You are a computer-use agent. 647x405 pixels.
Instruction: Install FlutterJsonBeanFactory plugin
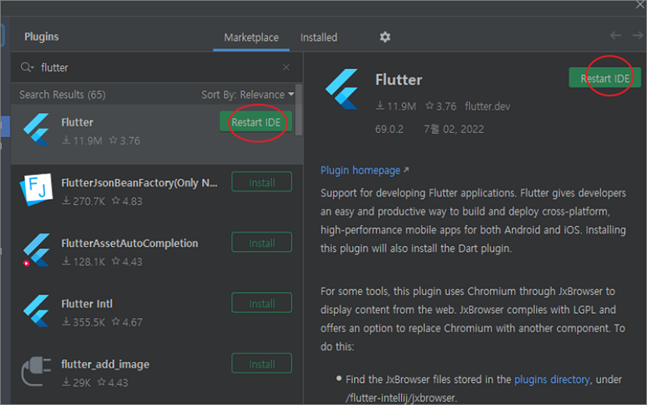click(x=262, y=182)
